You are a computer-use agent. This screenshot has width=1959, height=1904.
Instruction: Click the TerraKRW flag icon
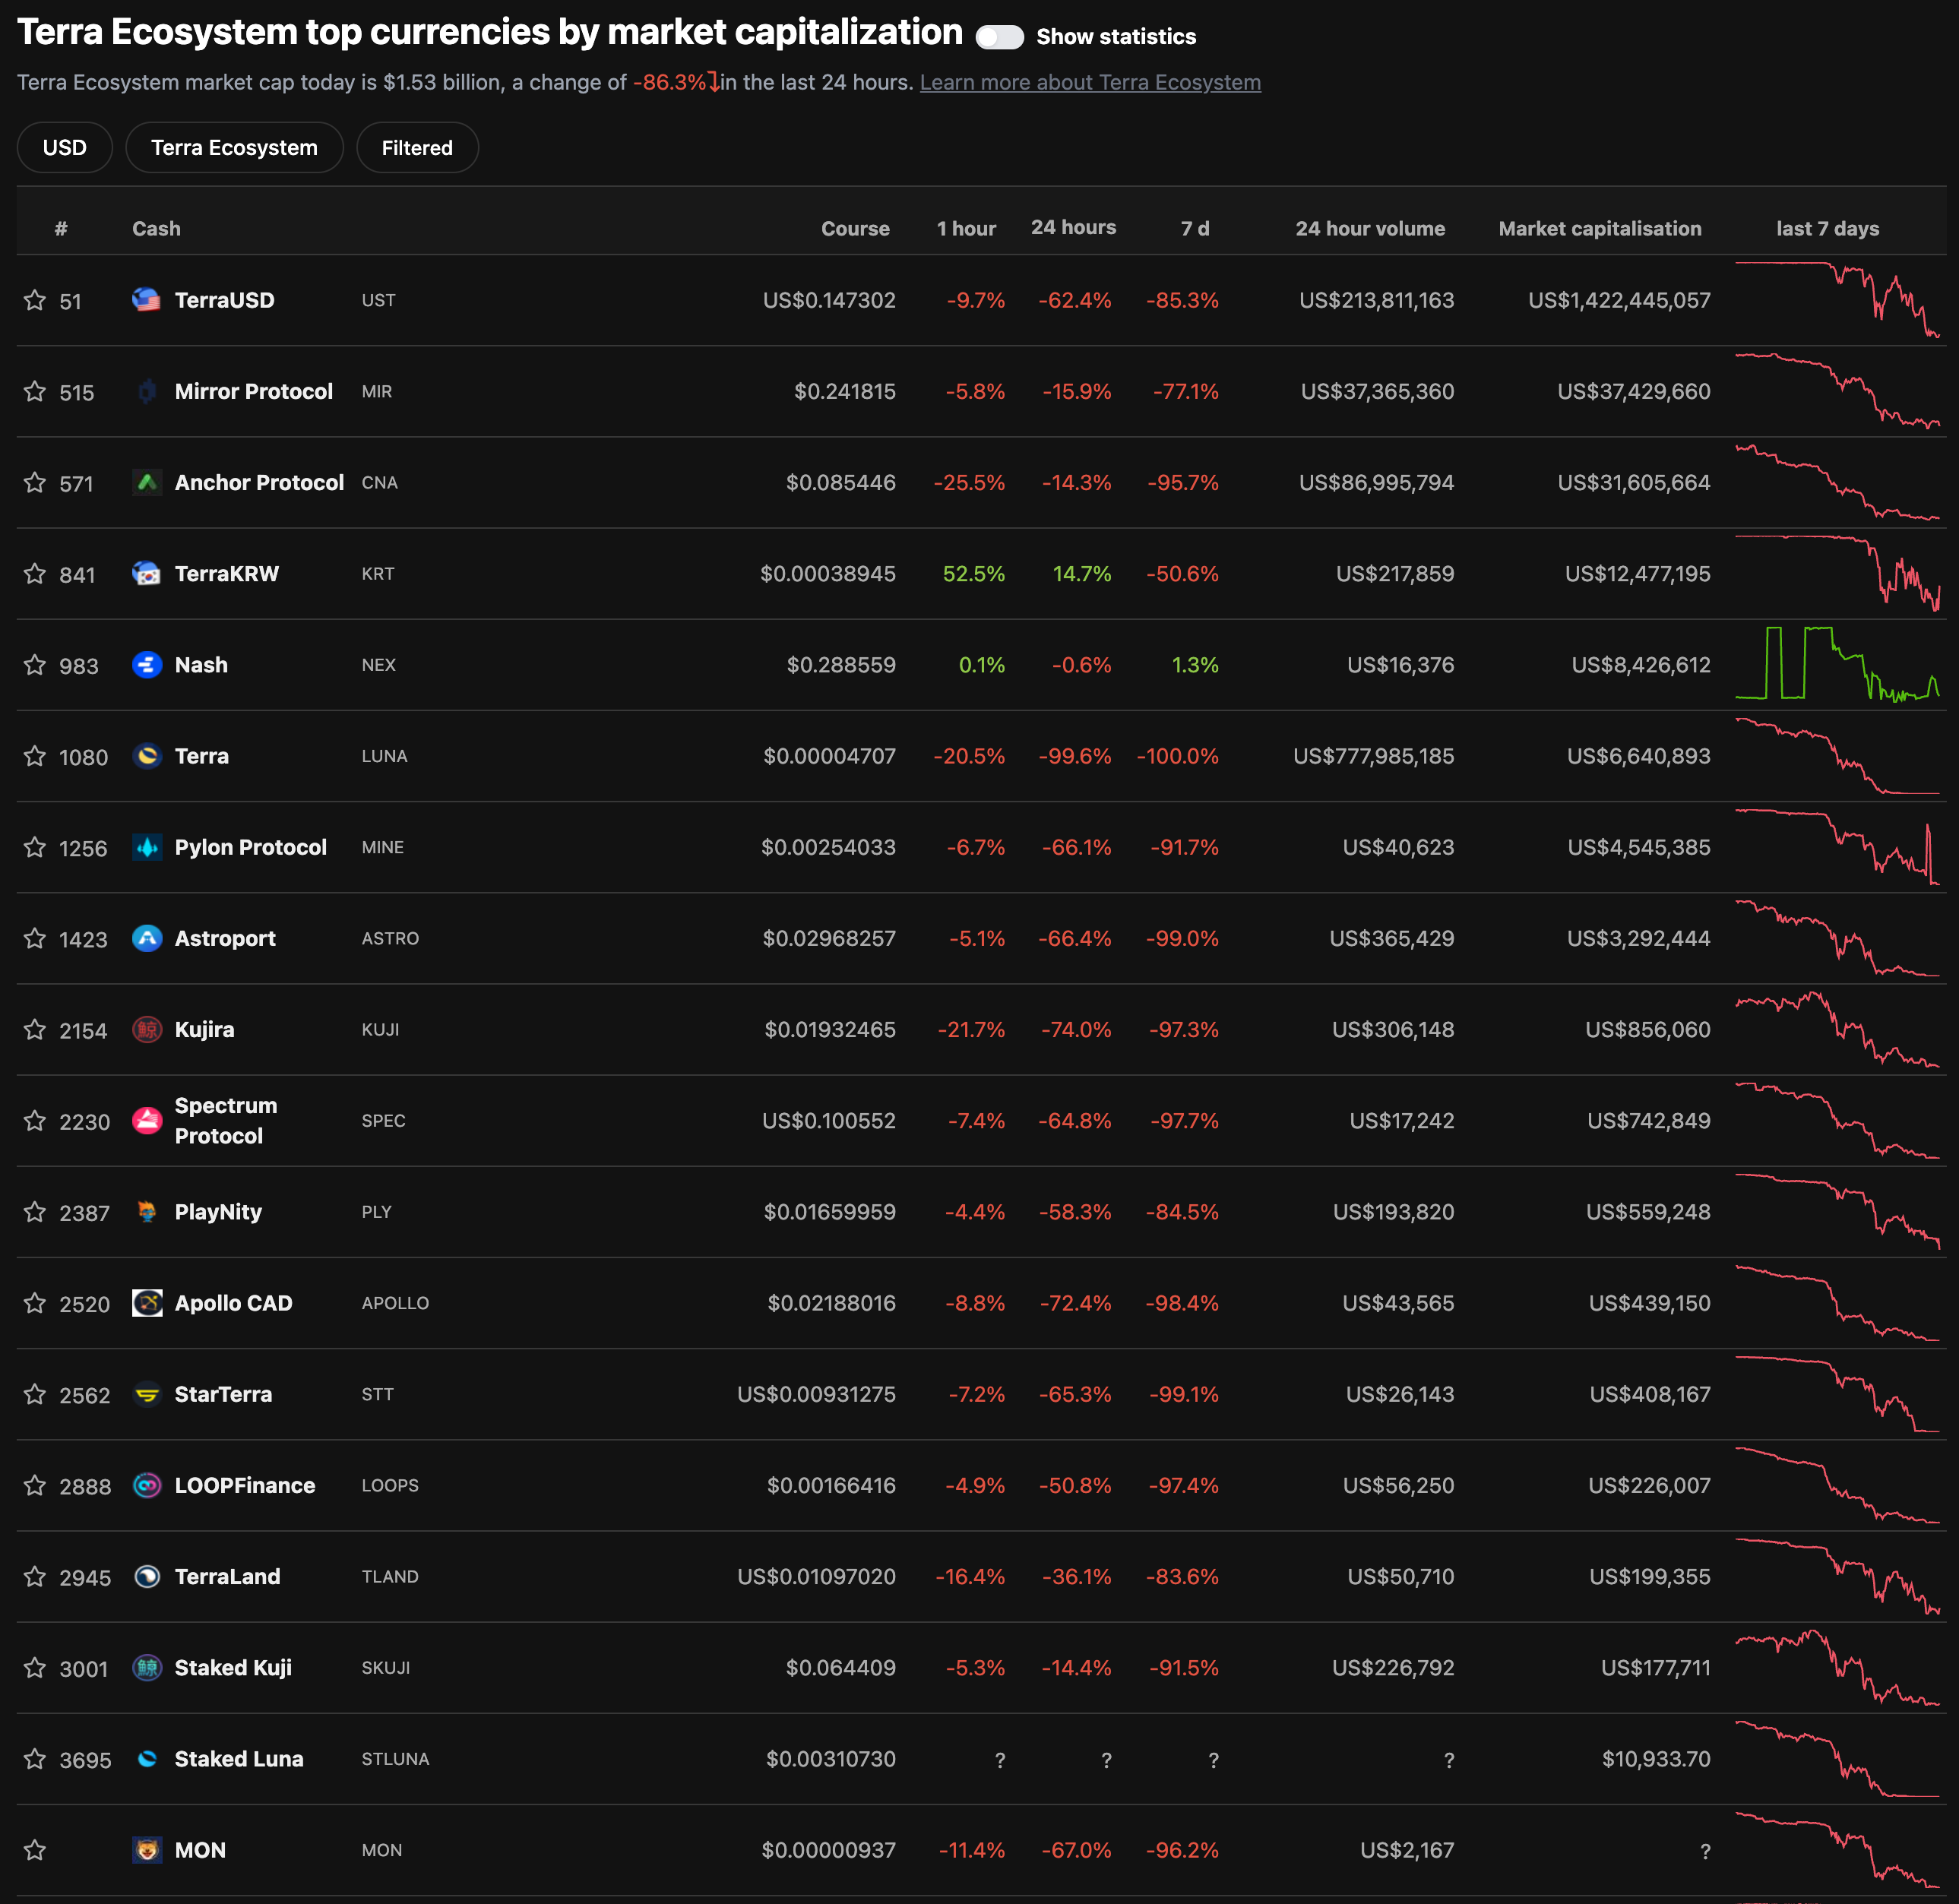pyautogui.click(x=147, y=574)
